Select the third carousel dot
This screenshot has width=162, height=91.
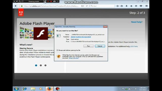45,65
